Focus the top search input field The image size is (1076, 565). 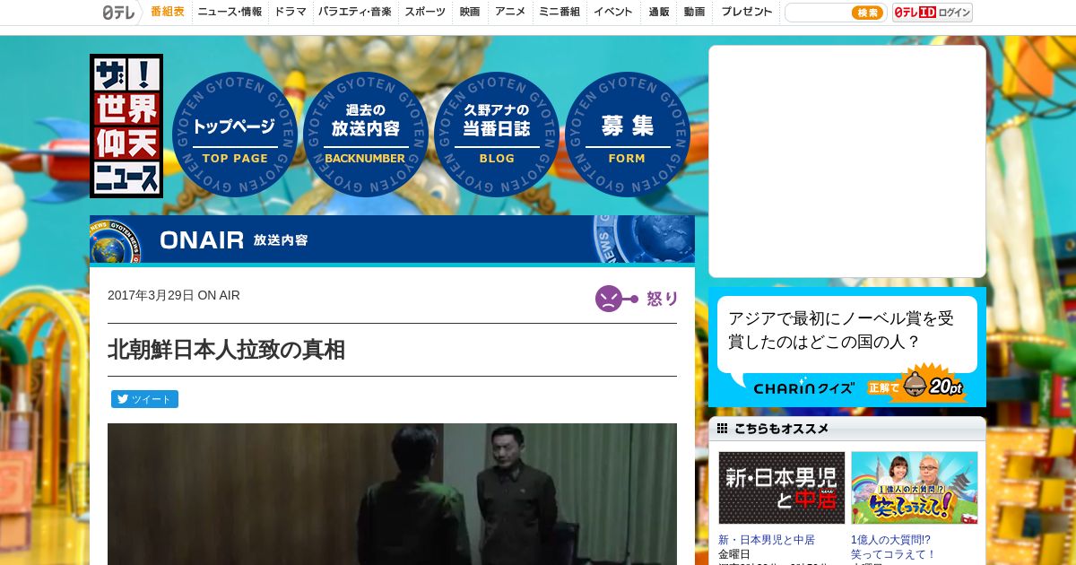[818, 13]
